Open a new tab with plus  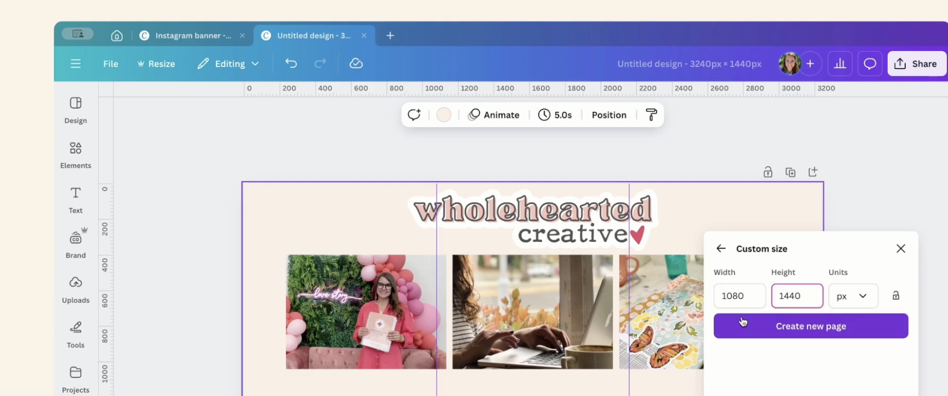(390, 36)
